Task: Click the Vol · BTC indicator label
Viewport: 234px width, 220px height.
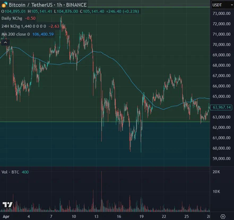Action: click(10, 172)
